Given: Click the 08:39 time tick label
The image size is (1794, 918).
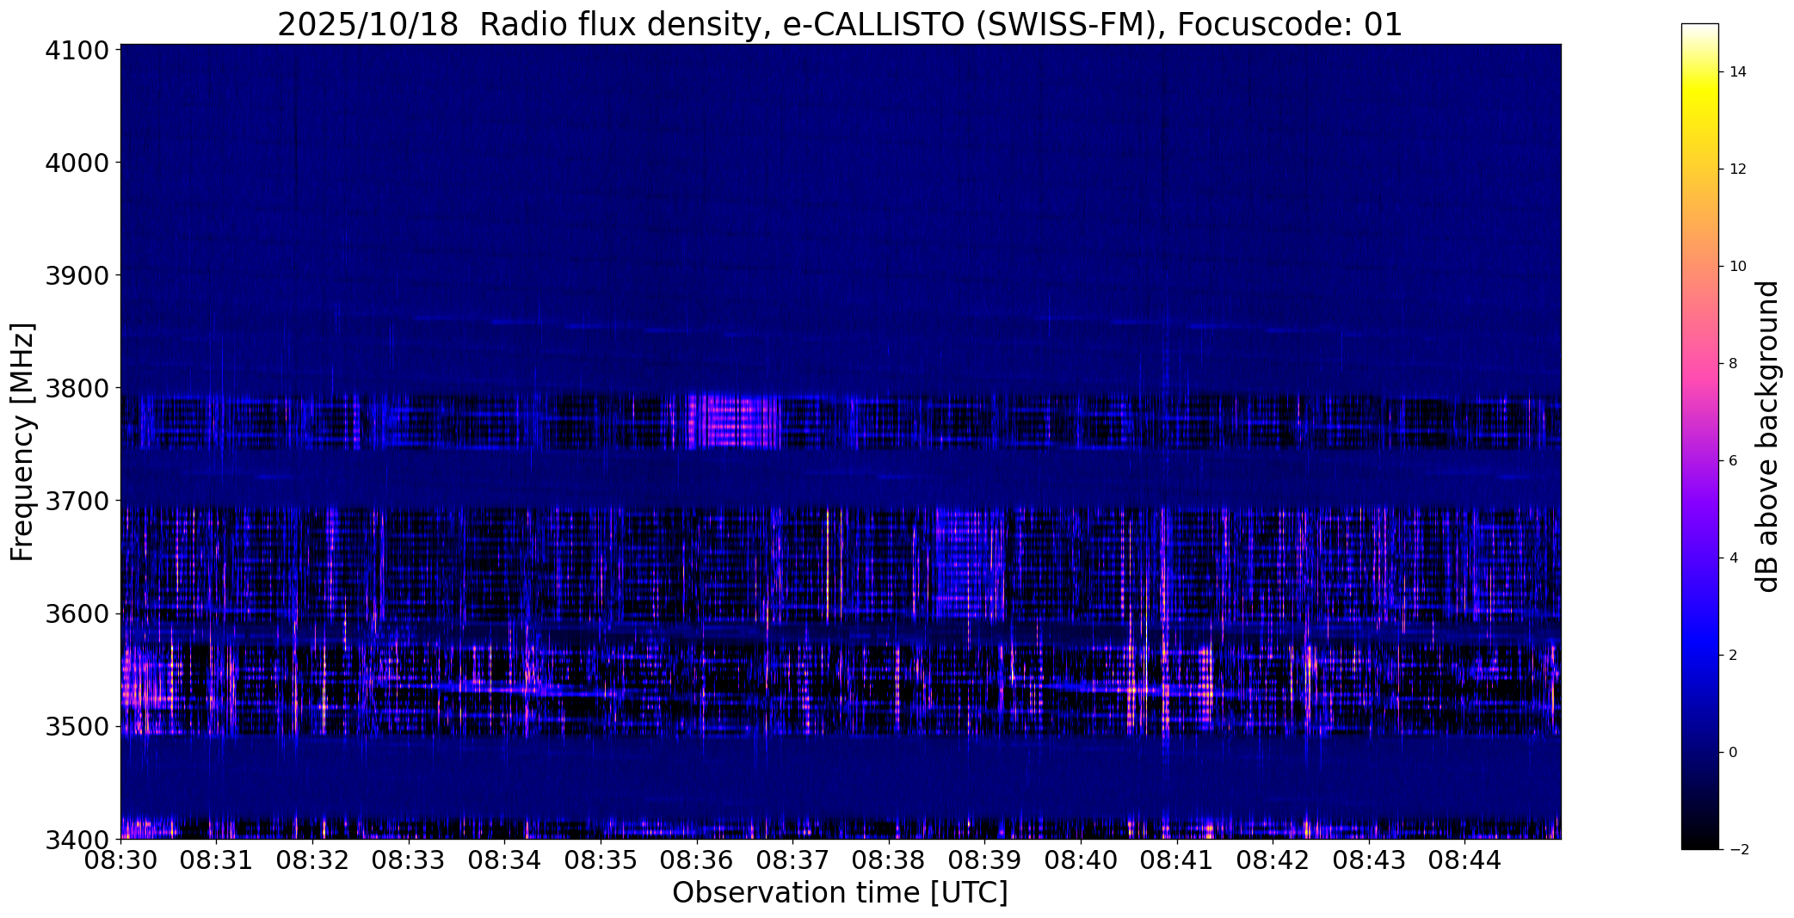Looking at the screenshot, I should pos(986,860).
